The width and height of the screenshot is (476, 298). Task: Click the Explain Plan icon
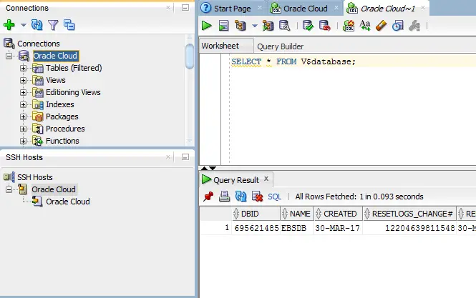point(240,26)
